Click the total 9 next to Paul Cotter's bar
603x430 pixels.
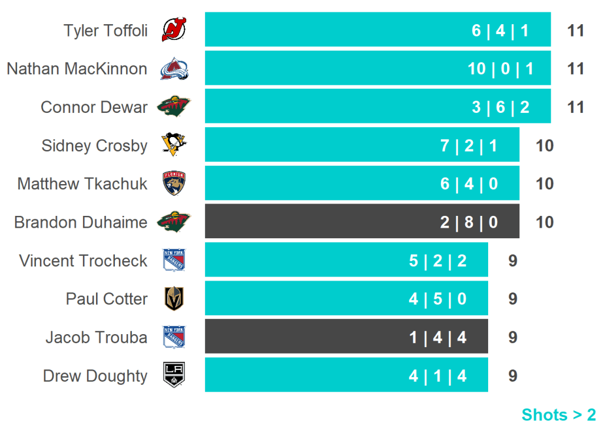(x=513, y=299)
